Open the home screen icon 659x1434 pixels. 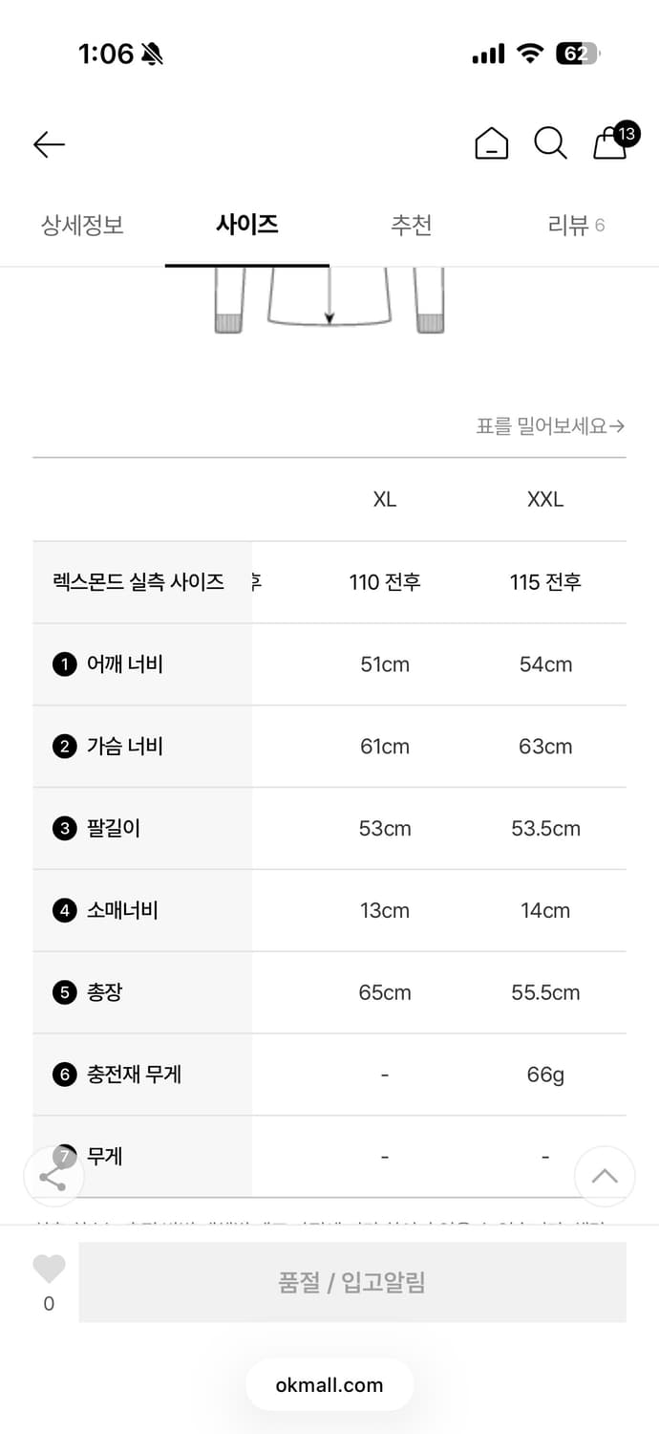(491, 144)
